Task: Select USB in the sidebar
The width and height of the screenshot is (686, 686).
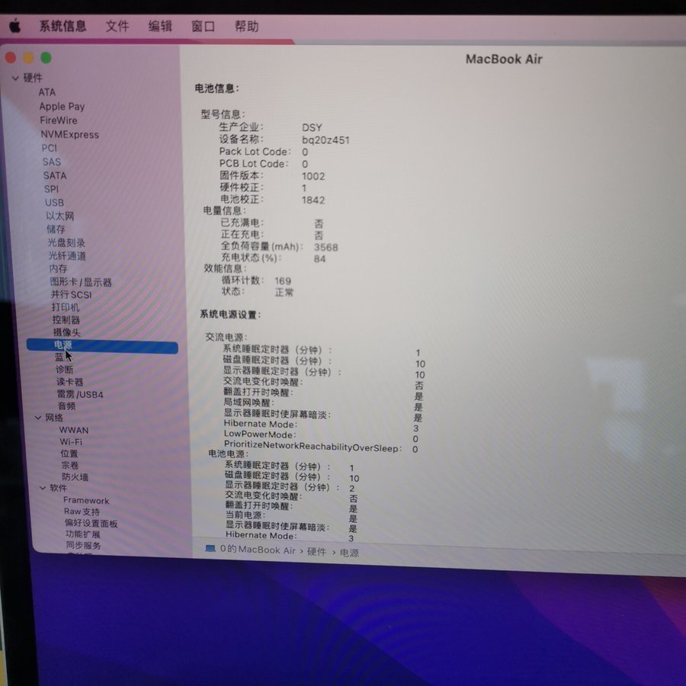Action: pyautogui.click(x=54, y=203)
